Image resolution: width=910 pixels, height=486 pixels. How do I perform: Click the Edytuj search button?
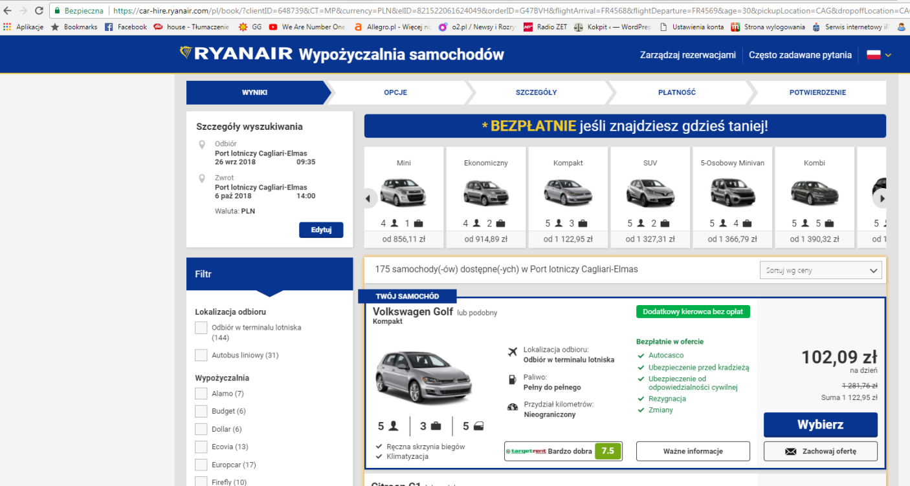(x=321, y=230)
